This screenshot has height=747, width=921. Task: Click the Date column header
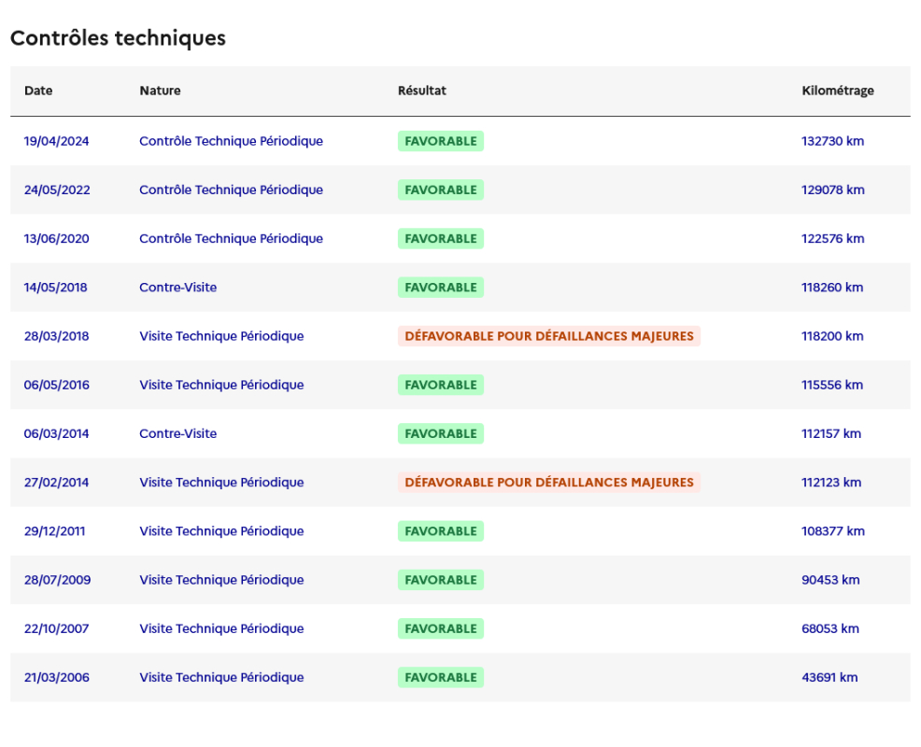click(38, 91)
